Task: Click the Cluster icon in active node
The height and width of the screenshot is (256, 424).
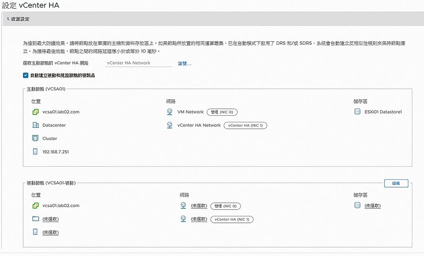Action: pyautogui.click(x=35, y=138)
